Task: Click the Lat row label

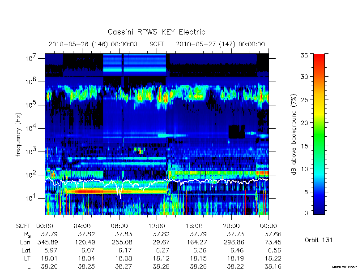Action: 26,251
